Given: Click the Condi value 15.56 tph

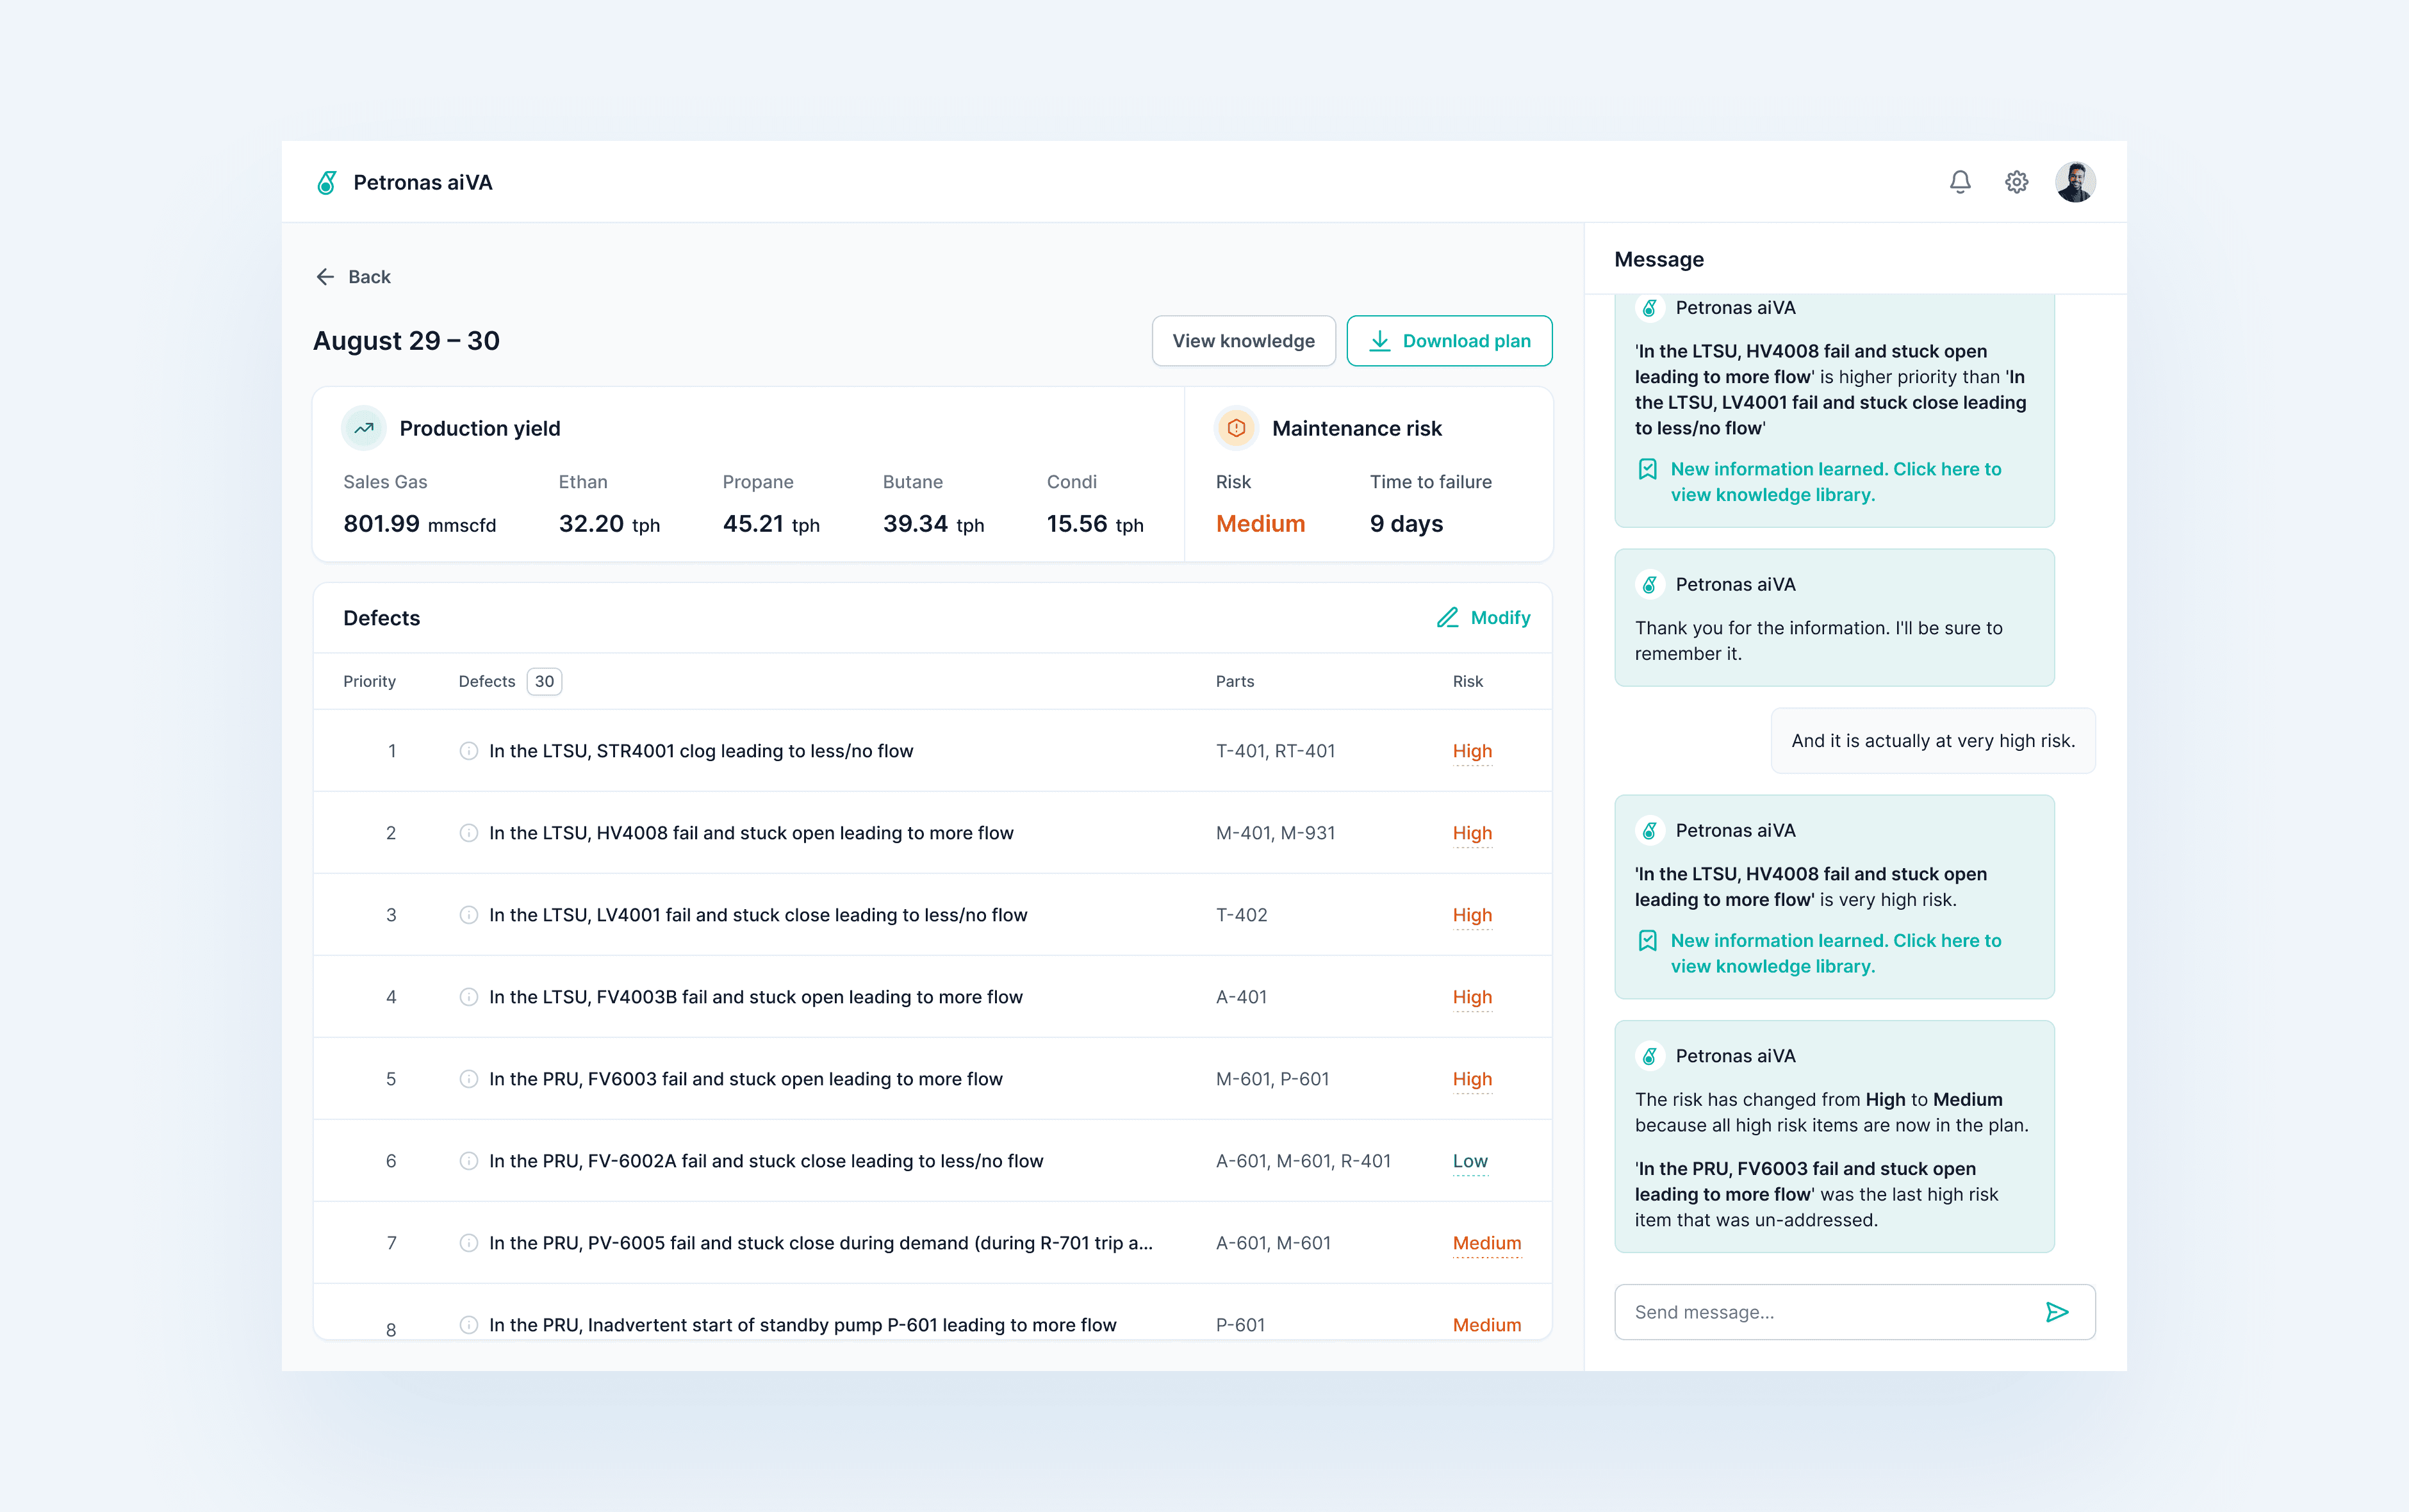Looking at the screenshot, I should (1095, 524).
